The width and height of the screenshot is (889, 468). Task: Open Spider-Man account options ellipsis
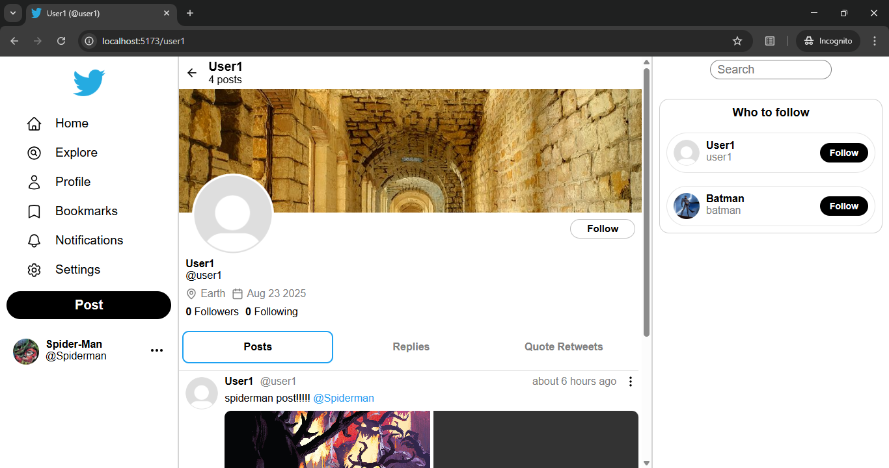[x=157, y=350]
